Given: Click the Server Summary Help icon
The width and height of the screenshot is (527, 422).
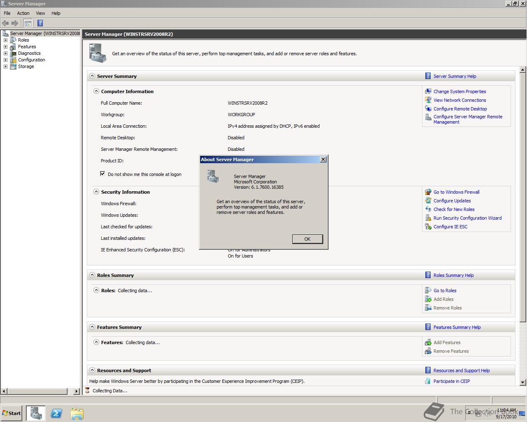Looking at the screenshot, I should [428, 76].
